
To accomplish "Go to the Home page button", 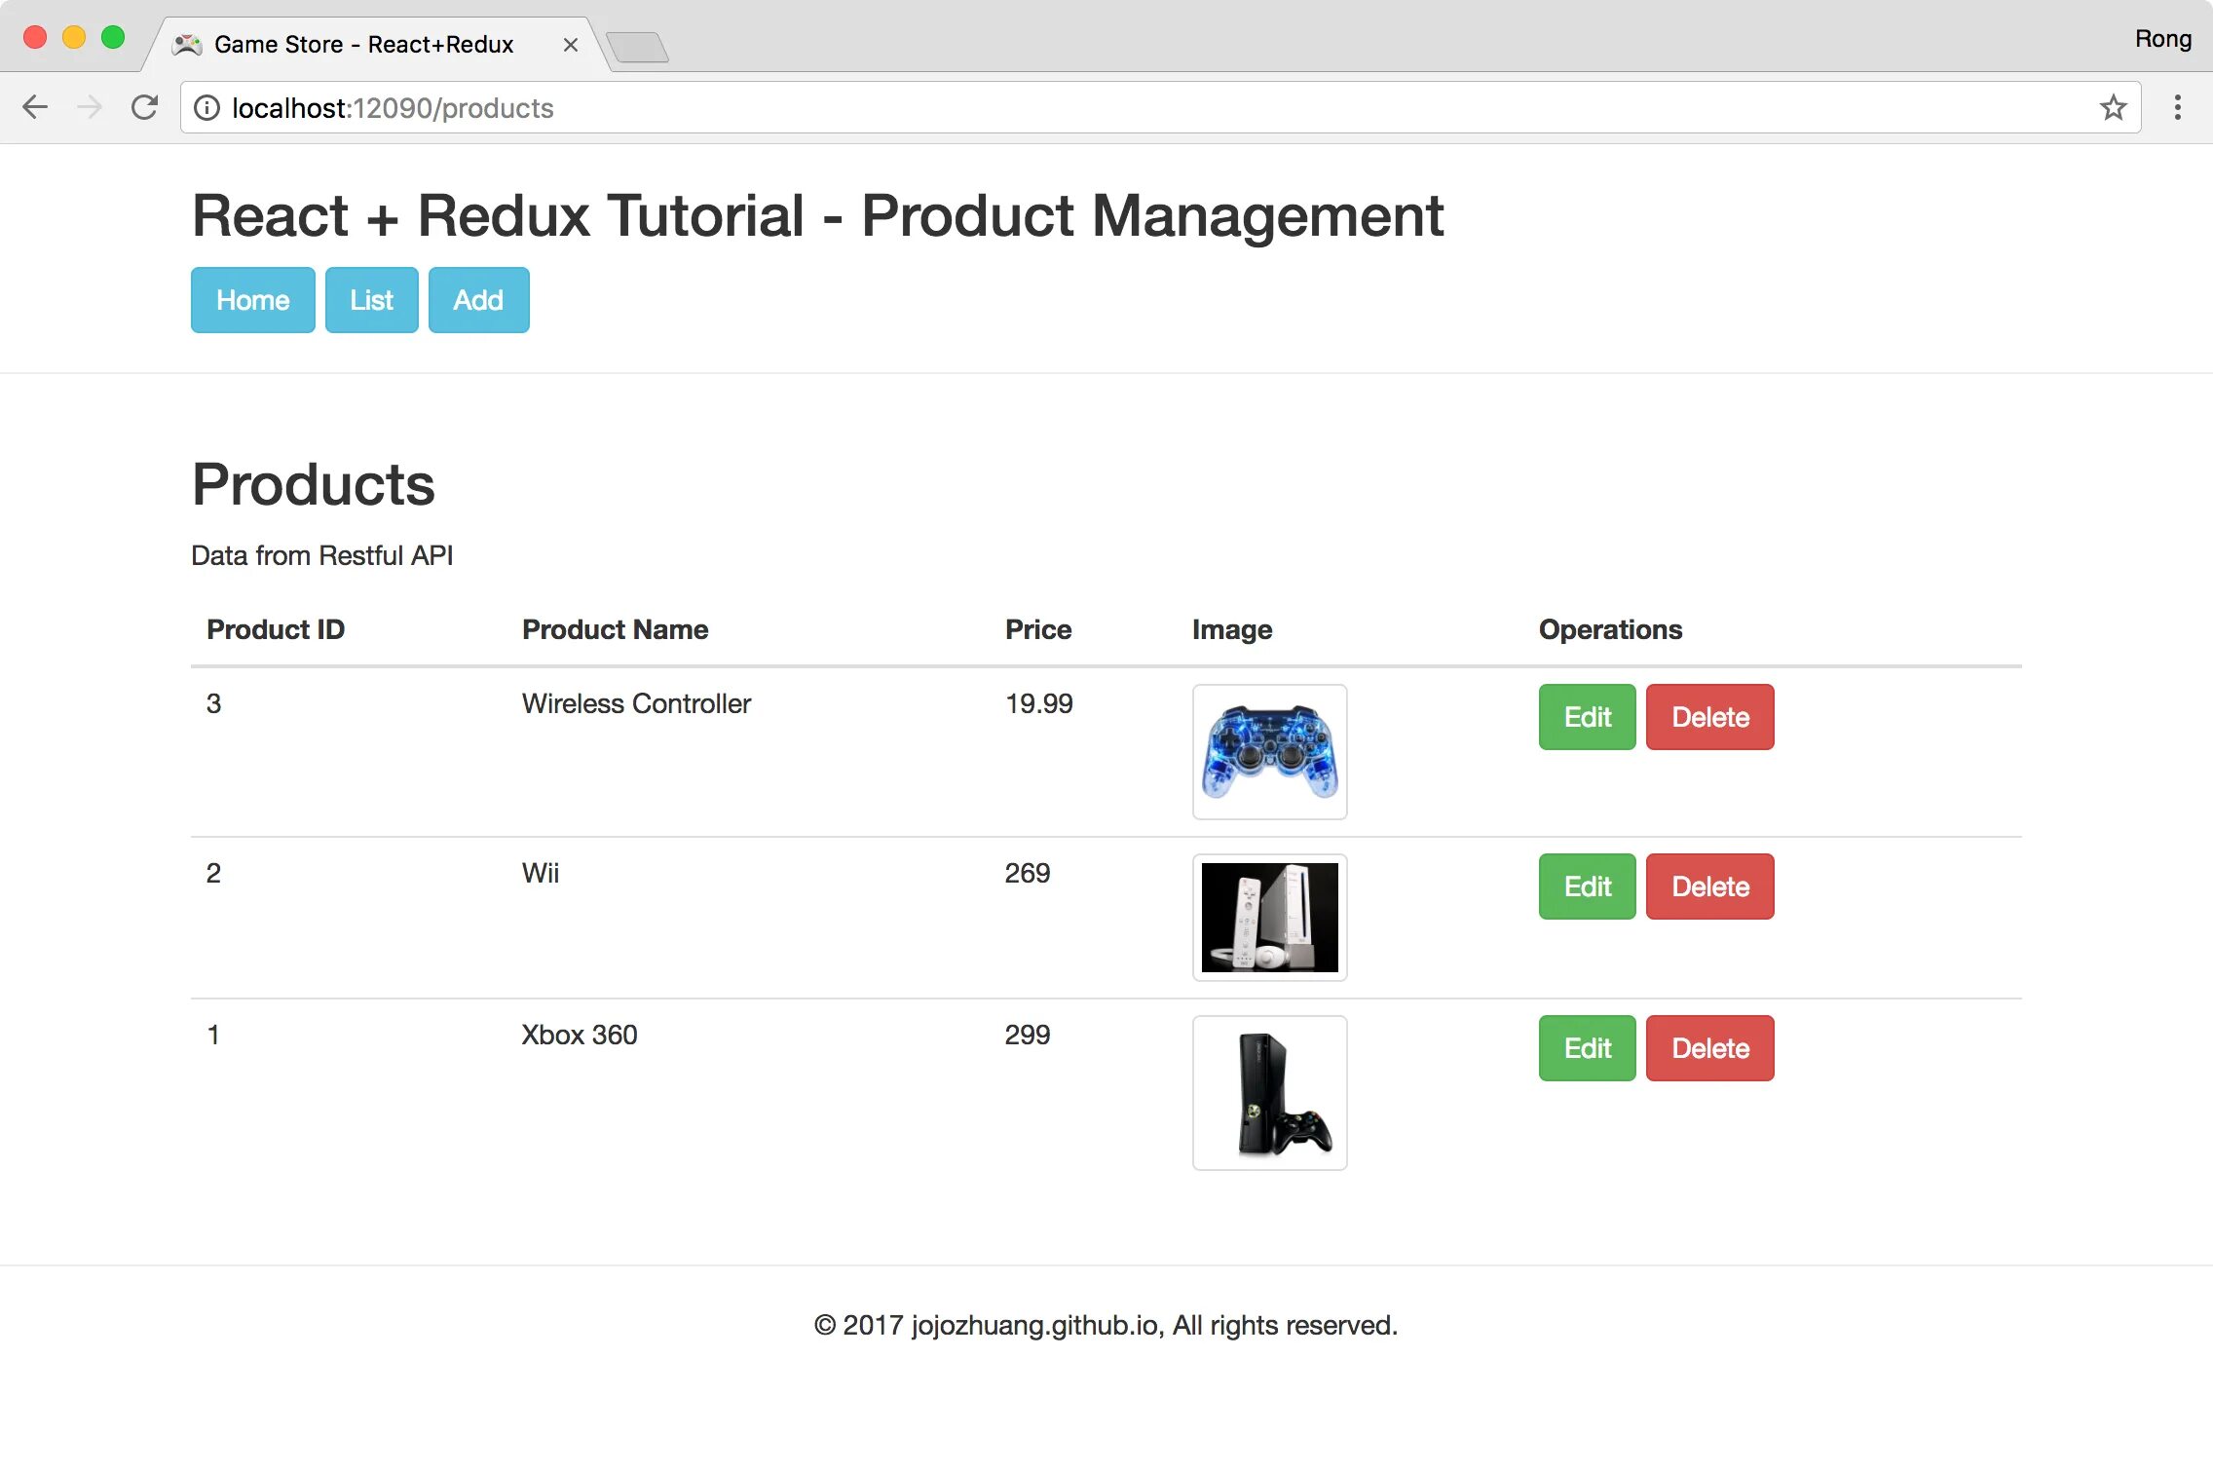I will [252, 300].
